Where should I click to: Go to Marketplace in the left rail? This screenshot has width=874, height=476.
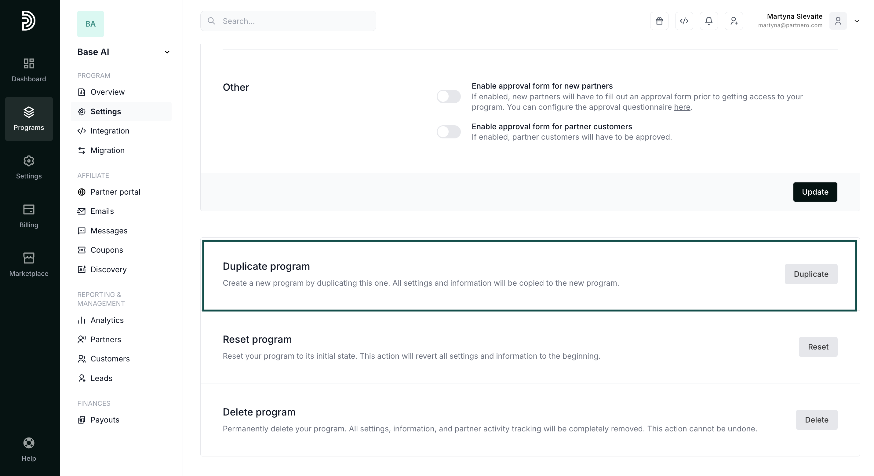tap(29, 265)
